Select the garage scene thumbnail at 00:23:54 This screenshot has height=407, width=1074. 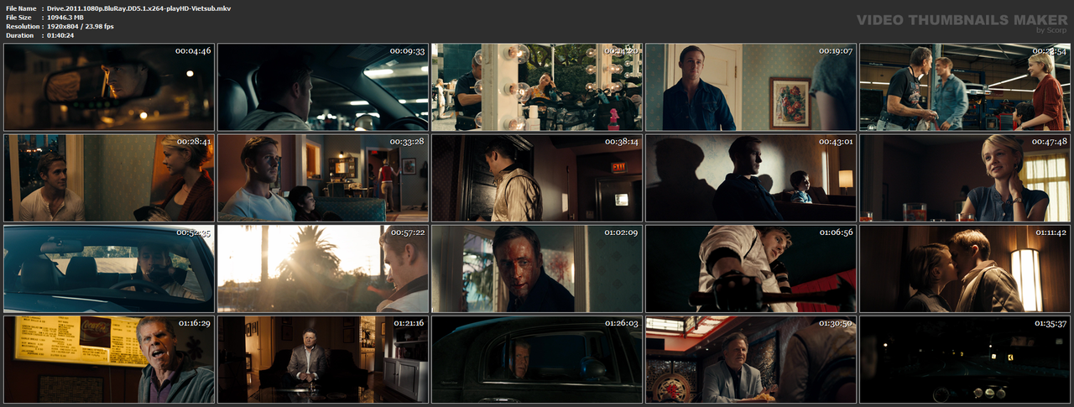coord(965,87)
